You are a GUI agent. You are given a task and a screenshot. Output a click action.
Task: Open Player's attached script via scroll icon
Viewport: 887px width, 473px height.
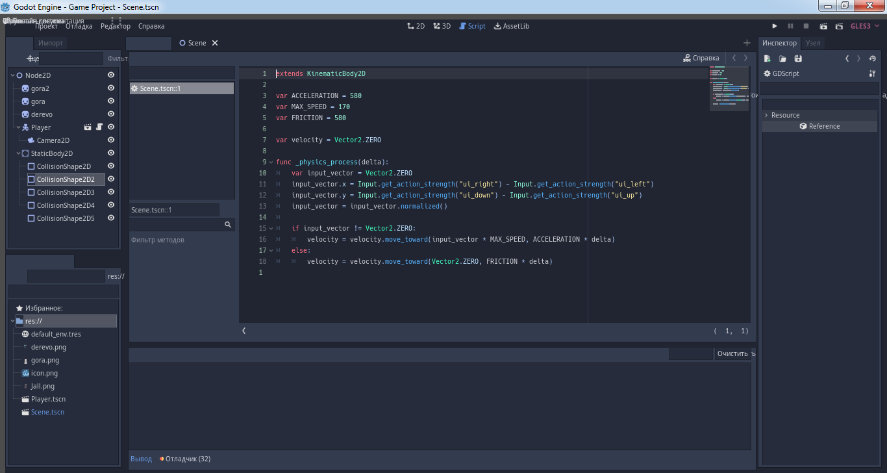coord(99,127)
